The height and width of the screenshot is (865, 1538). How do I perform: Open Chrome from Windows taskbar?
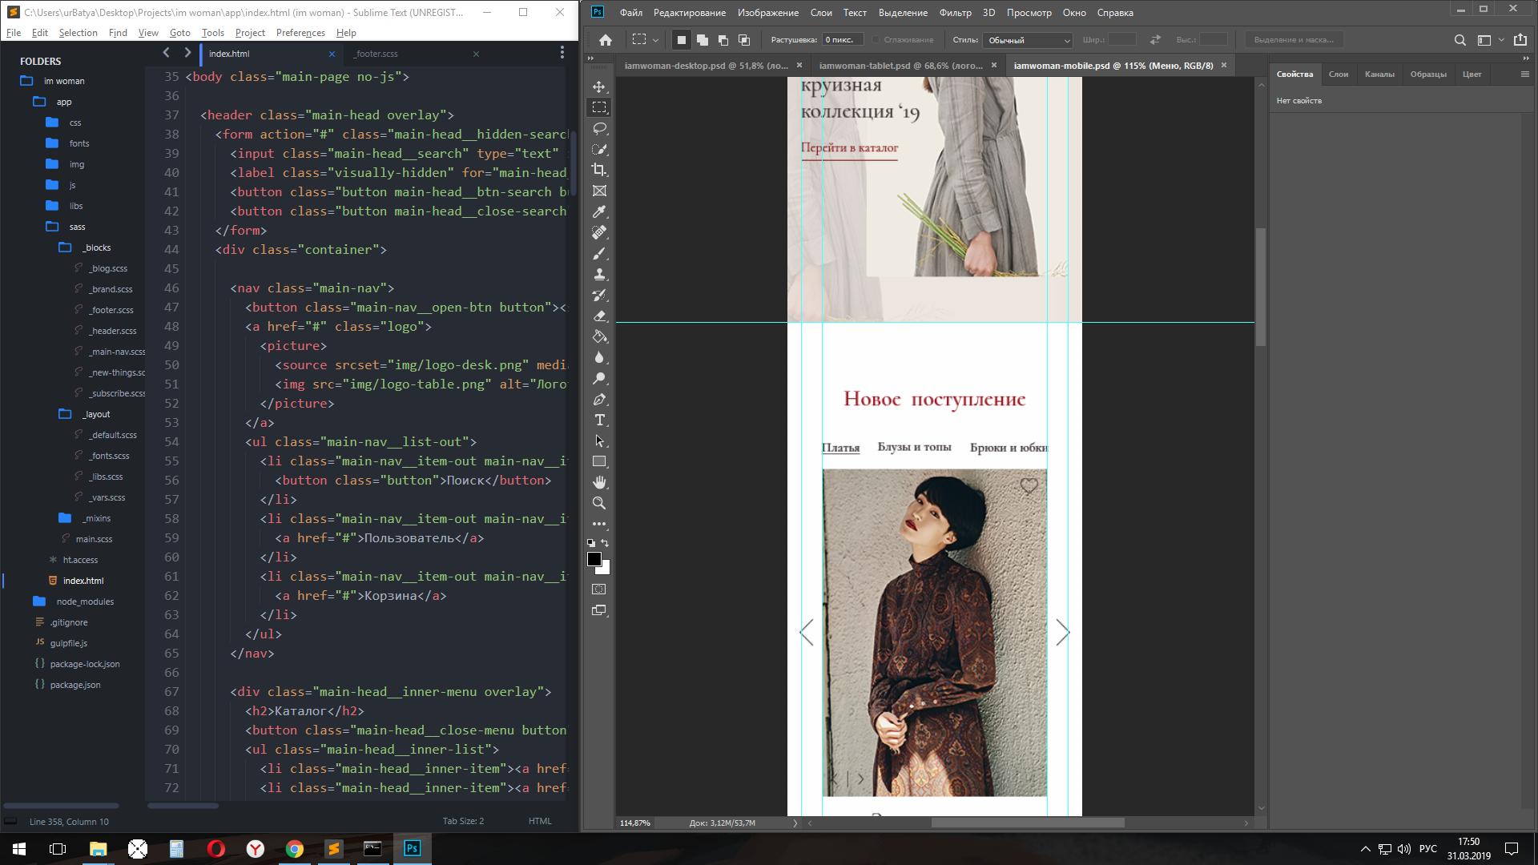point(295,849)
